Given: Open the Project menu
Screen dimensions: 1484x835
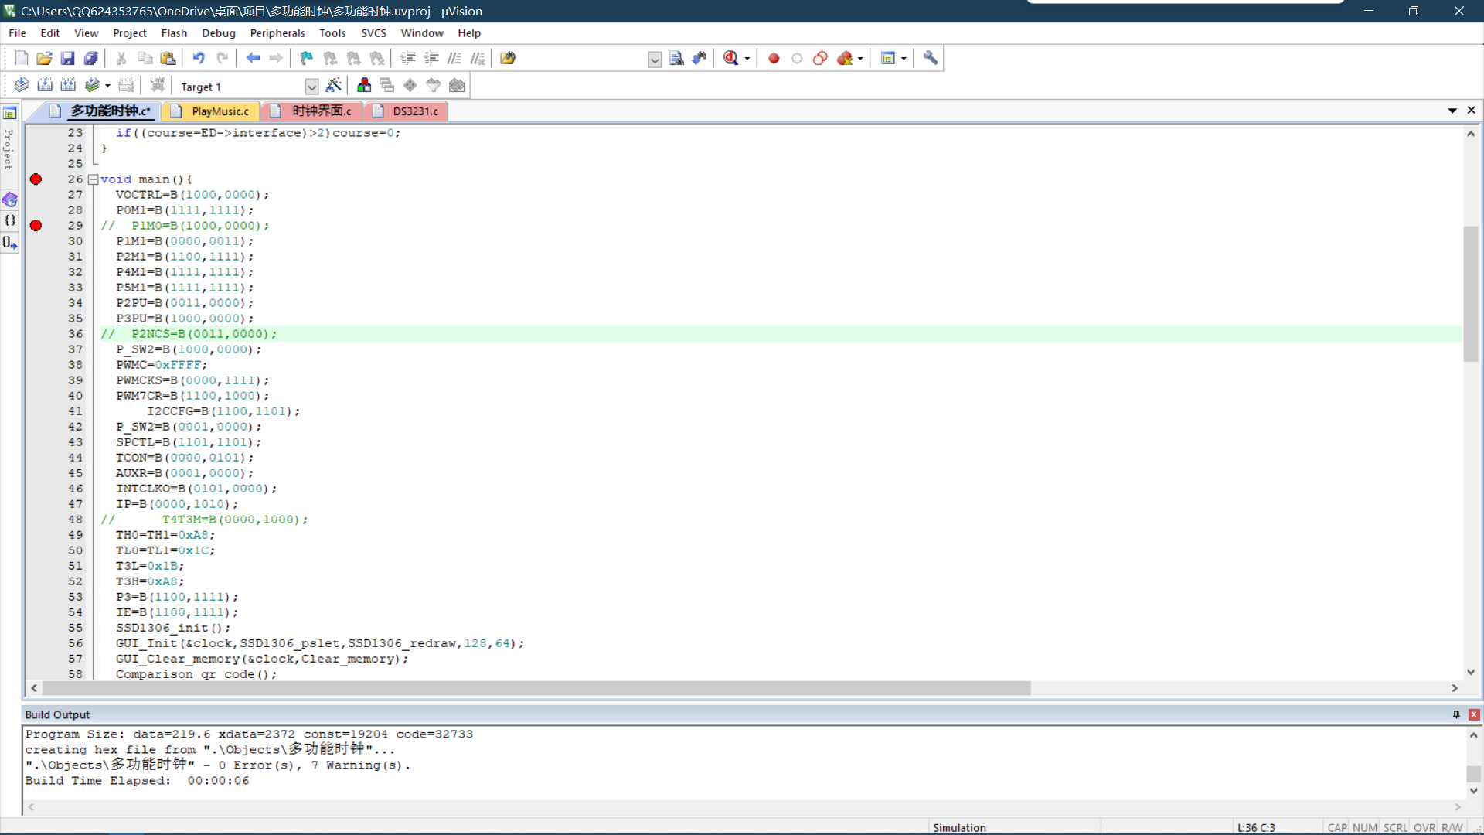Looking at the screenshot, I should point(129,33).
